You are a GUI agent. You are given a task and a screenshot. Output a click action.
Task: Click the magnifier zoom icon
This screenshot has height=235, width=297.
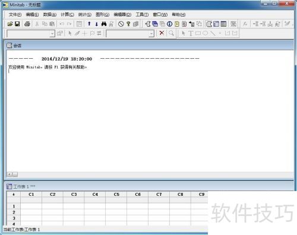(x=171, y=33)
